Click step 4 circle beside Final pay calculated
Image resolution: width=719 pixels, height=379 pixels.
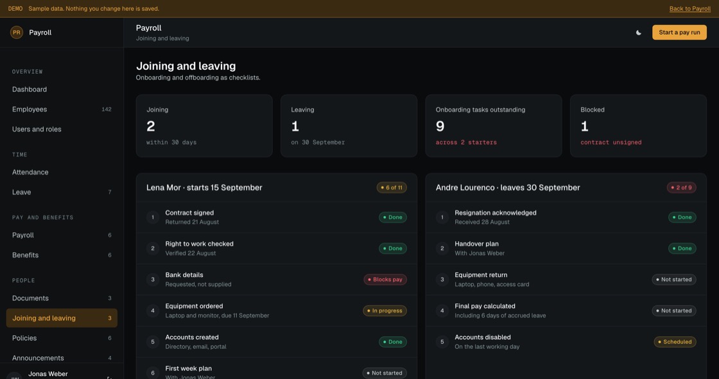tap(442, 311)
